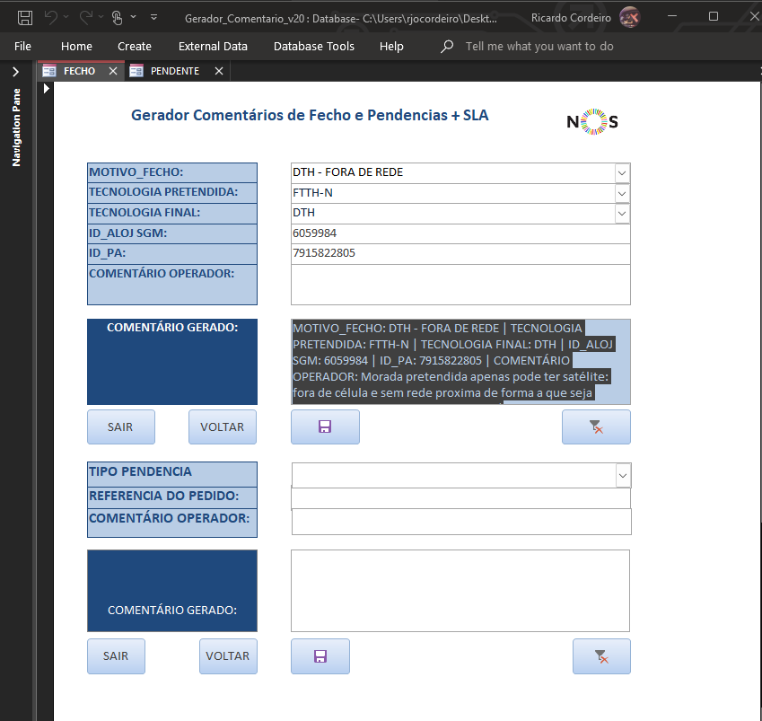Click the PENDENTE tab form icon

tap(136, 71)
